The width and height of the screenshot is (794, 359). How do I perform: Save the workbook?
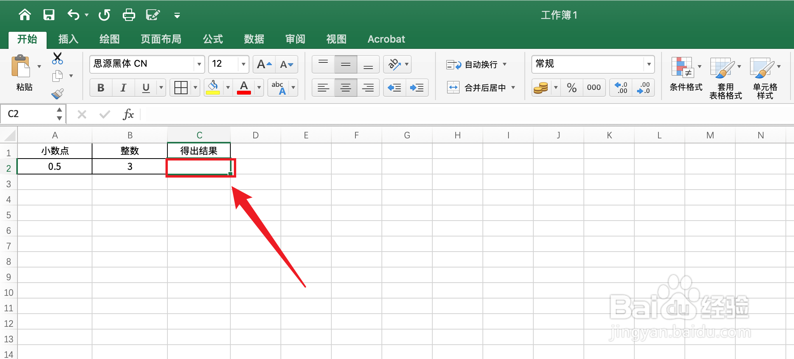[49, 15]
